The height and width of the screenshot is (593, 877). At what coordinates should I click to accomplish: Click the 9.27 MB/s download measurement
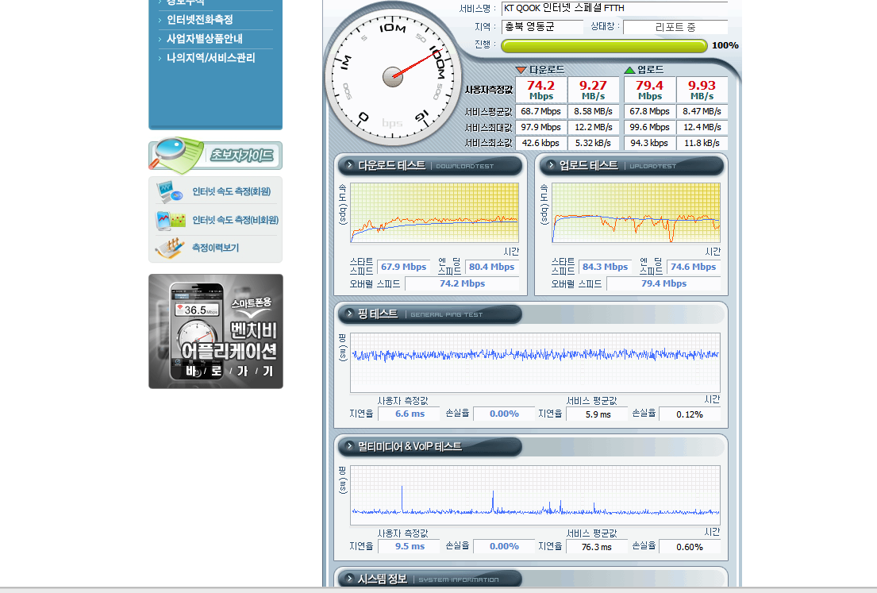pos(593,90)
